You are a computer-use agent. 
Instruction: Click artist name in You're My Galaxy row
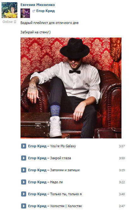(37, 146)
